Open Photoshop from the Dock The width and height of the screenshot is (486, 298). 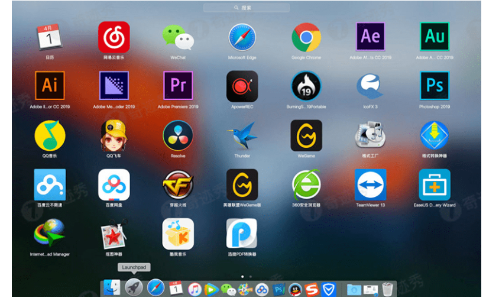(278, 290)
